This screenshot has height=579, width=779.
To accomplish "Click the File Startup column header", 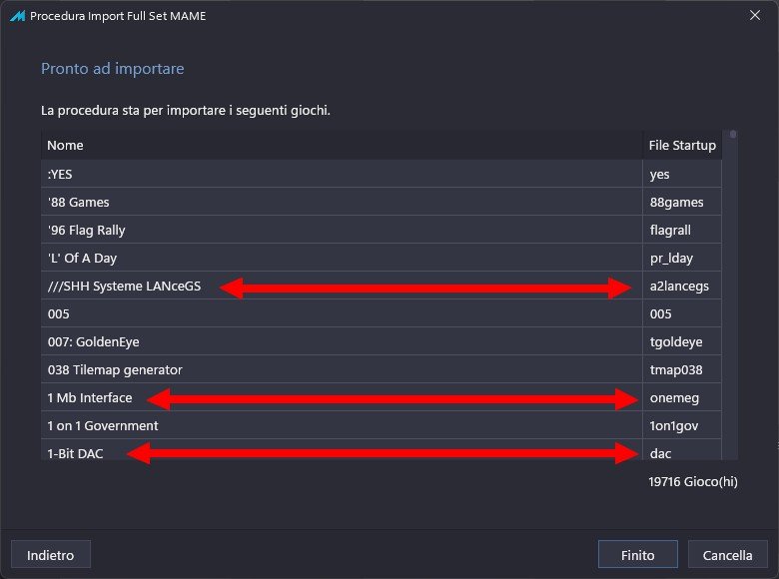I will tap(682, 146).
